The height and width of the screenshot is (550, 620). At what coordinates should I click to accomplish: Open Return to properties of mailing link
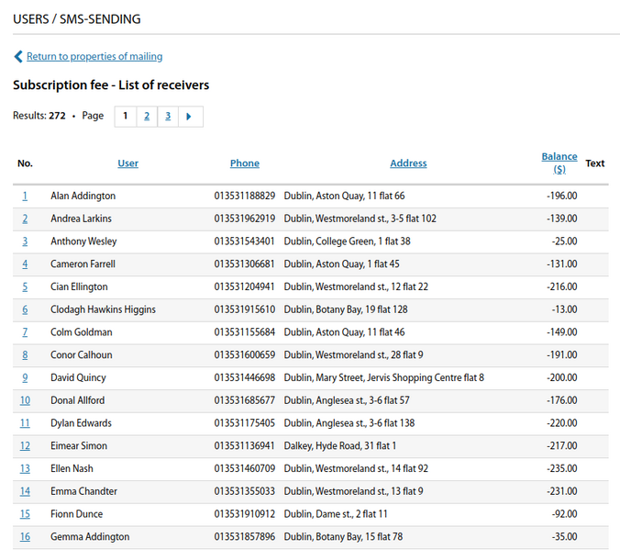click(x=94, y=57)
